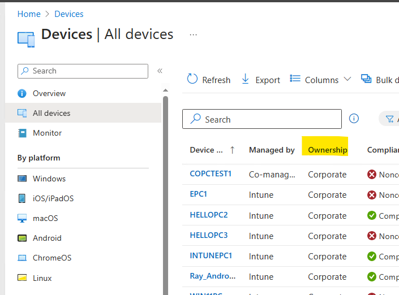This screenshot has height=295, width=399.
Task: Open the Home breadcrumb link
Action: [29, 14]
